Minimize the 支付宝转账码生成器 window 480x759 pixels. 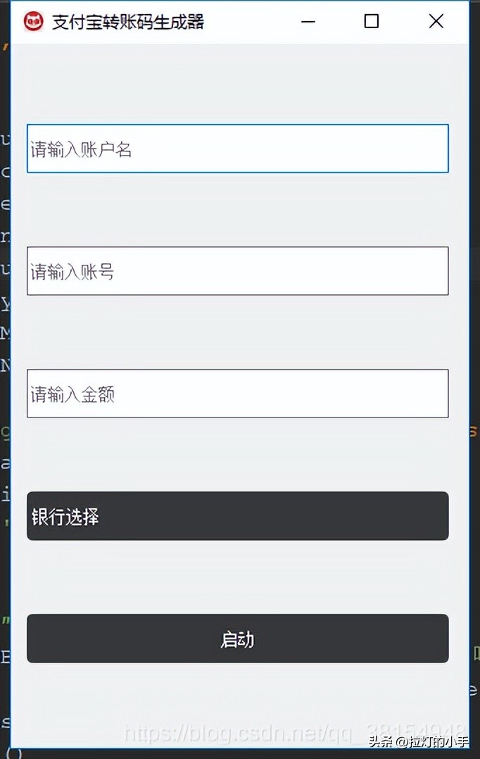coord(308,22)
